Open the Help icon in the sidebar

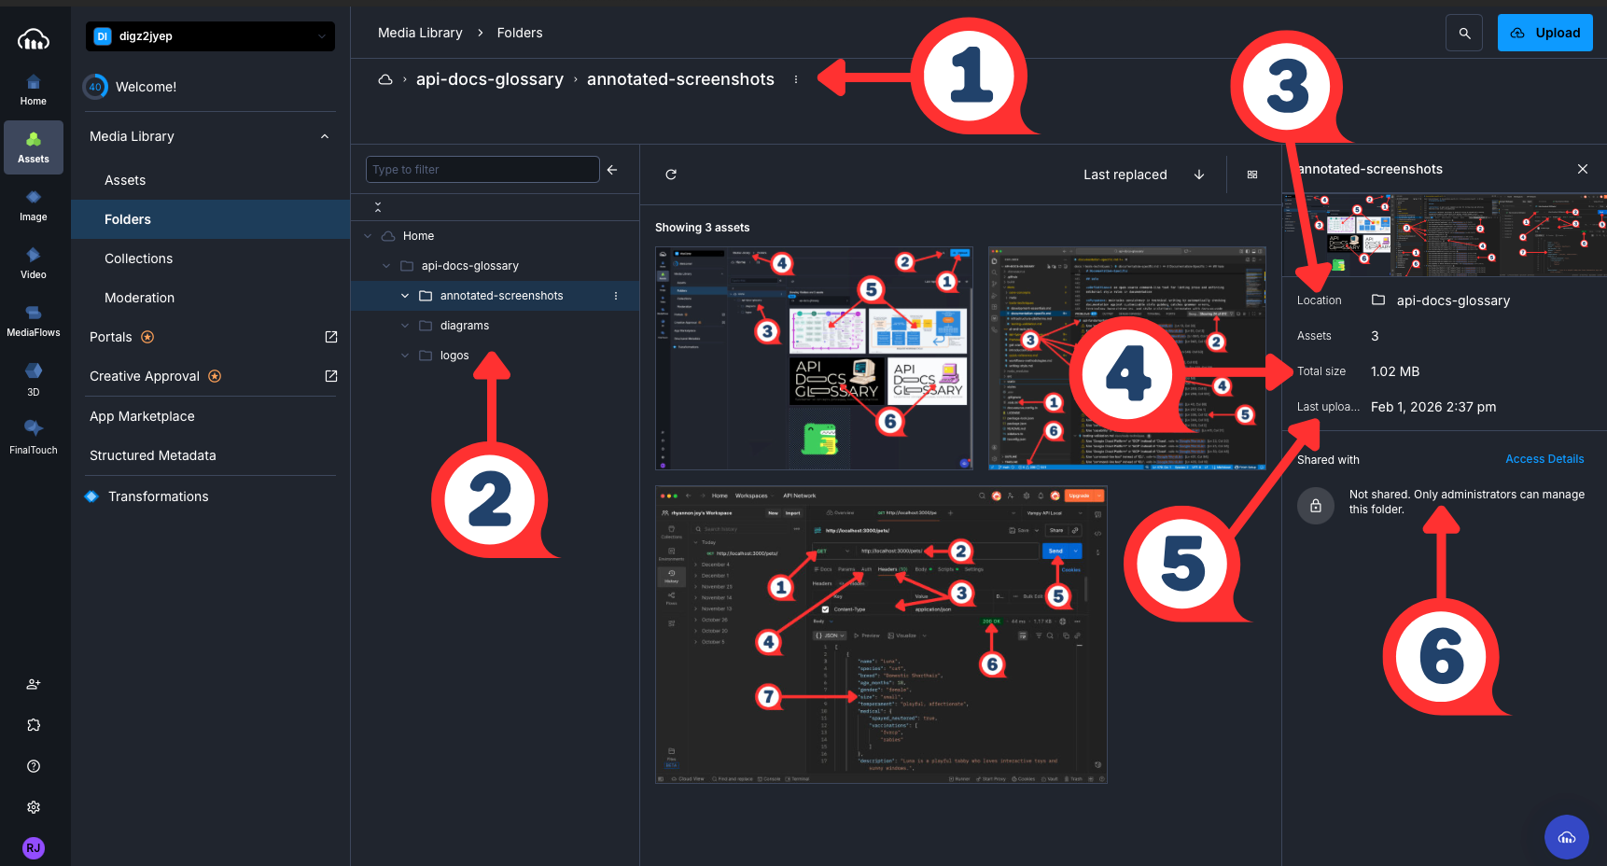33,765
